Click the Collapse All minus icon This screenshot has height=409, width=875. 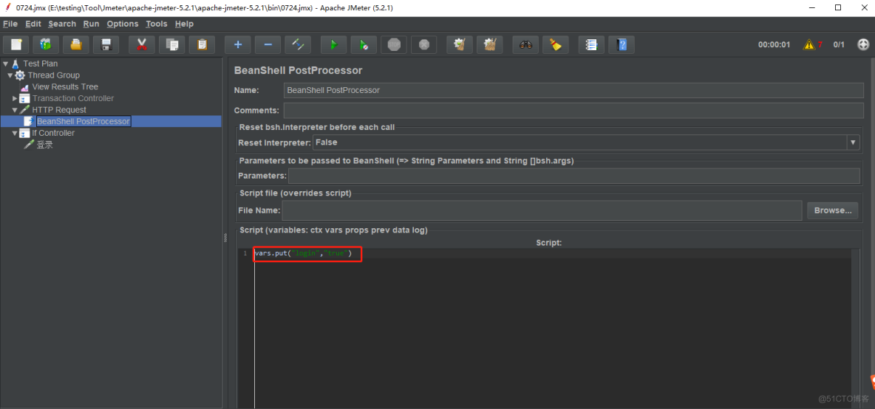click(268, 44)
